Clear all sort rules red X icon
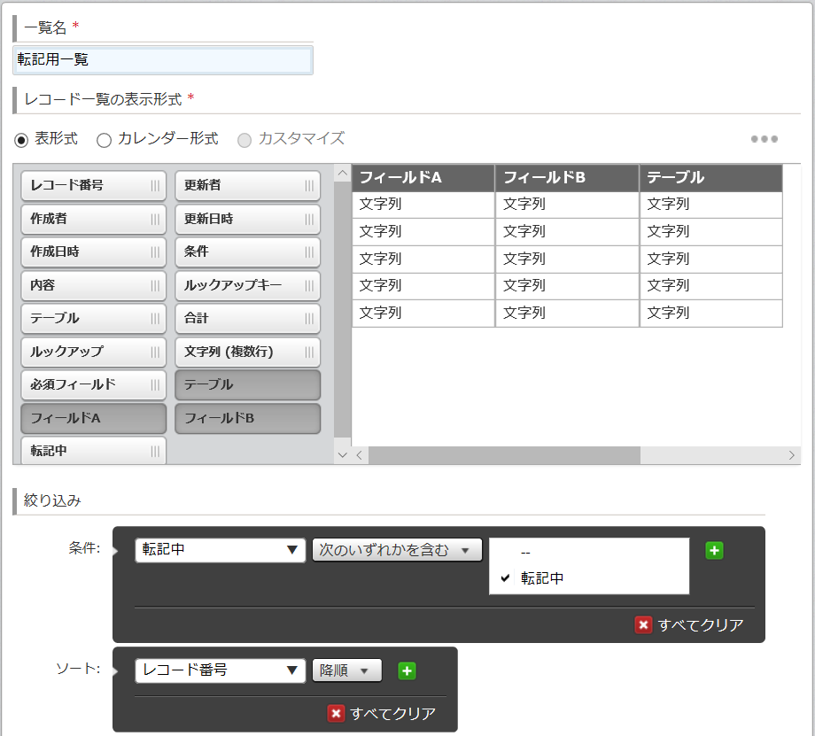Screen dimensions: 815x736 [336, 713]
